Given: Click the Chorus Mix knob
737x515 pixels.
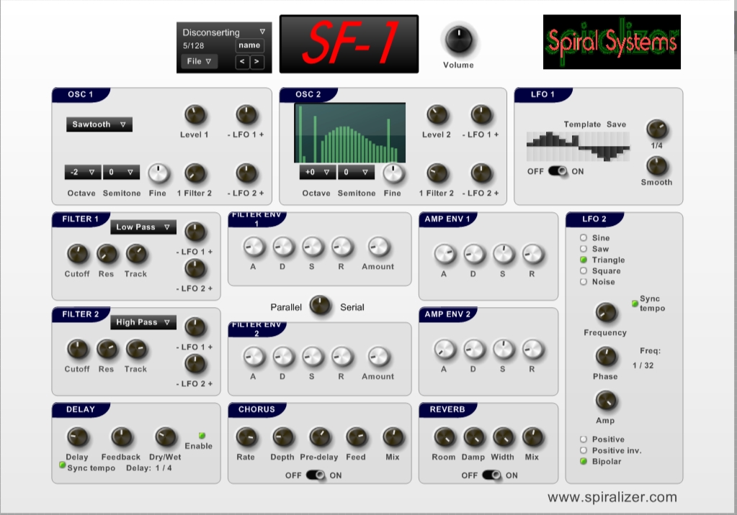Looking at the screenshot, I should click(x=393, y=437).
